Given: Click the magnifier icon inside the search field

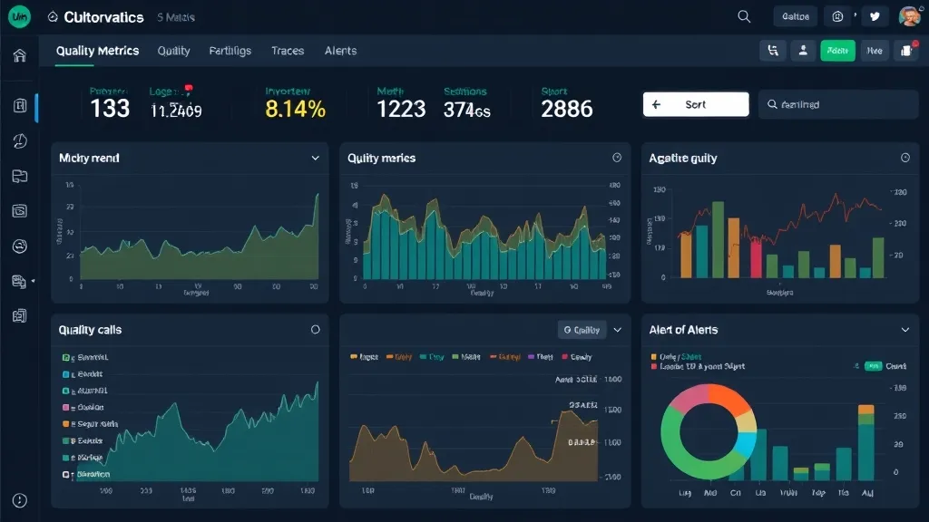Looking at the screenshot, I should pyautogui.click(x=772, y=104).
